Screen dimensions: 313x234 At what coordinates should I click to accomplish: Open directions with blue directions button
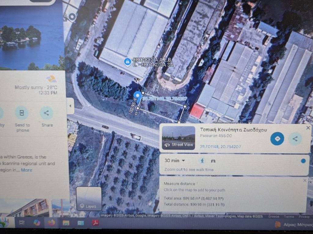(277, 139)
